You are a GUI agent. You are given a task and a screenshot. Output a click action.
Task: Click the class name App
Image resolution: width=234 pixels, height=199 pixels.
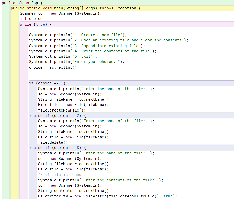pos(35,3)
